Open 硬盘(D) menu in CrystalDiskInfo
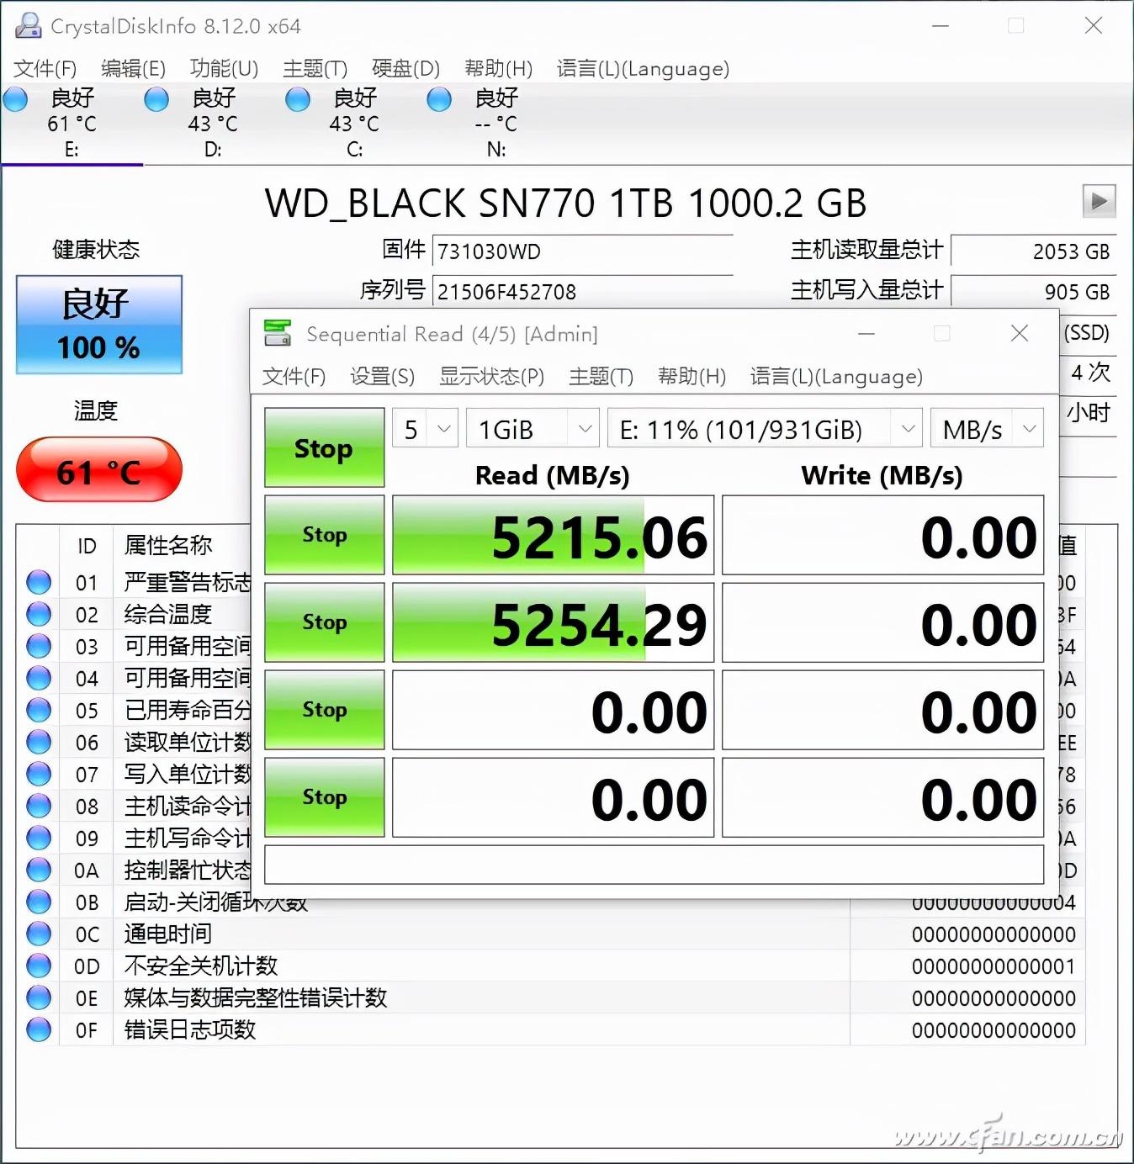 point(405,68)
